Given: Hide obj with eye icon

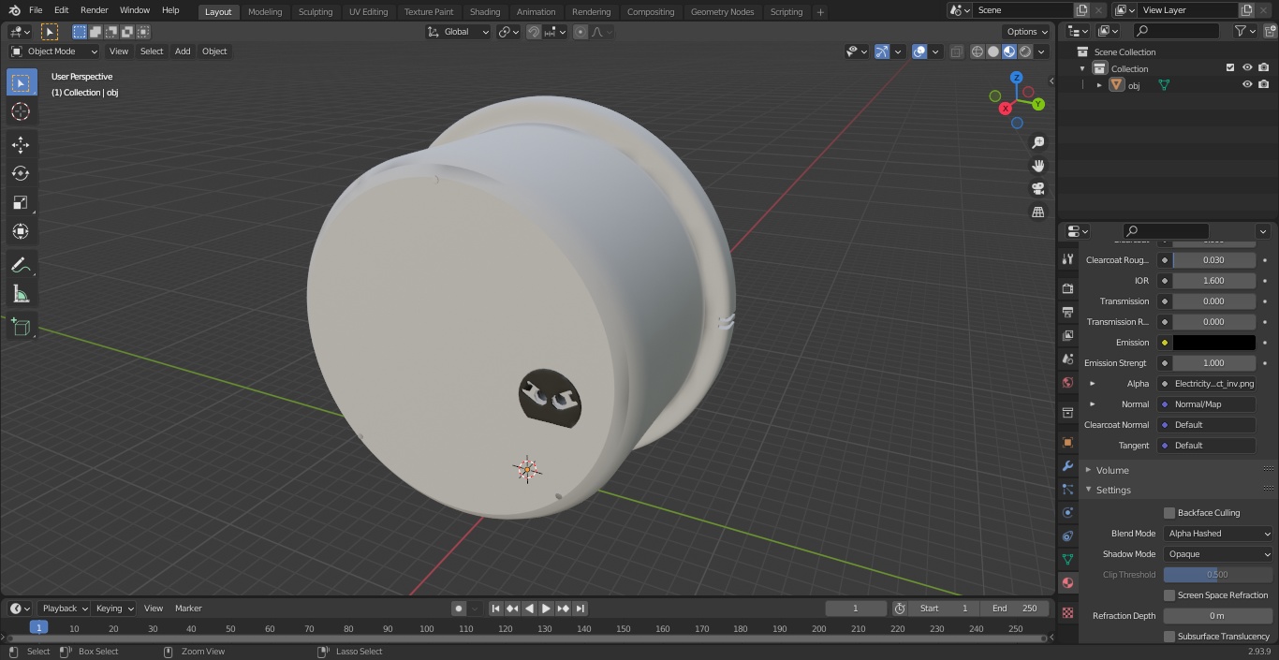Looking at the screenshot, I should (1247, 85).
